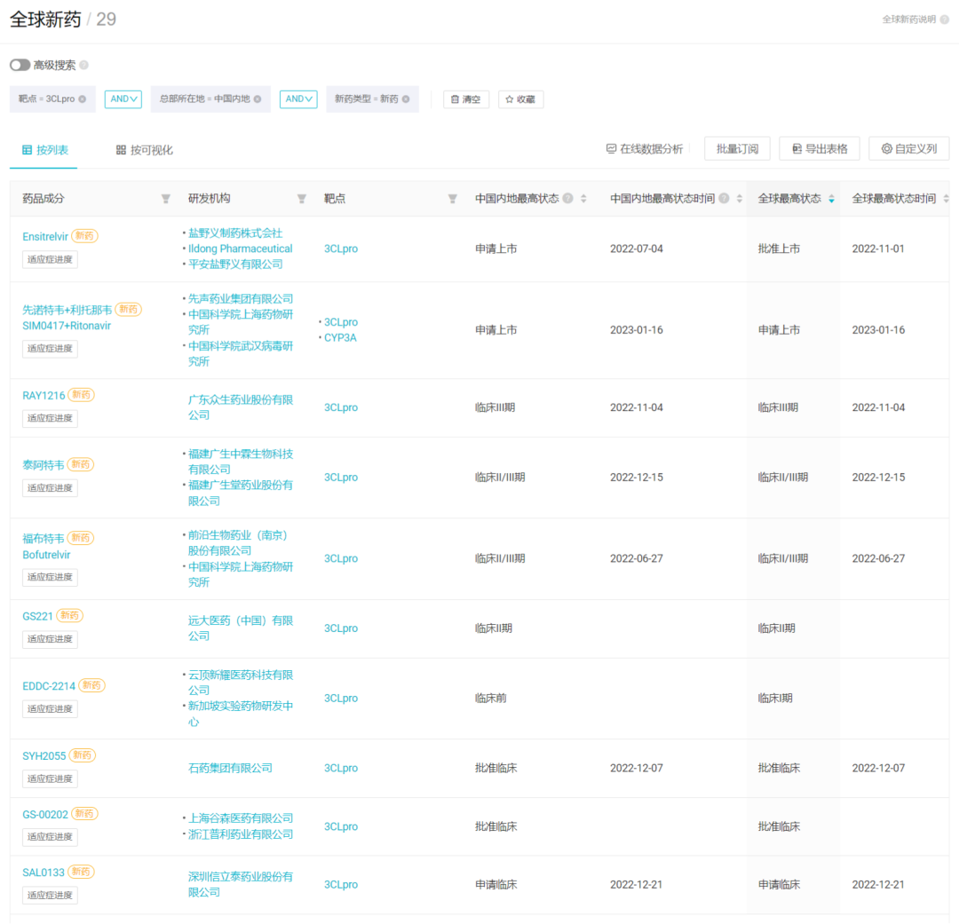
Task: Toggle the 高级搜索 switch
Action: tap(20, 65)
